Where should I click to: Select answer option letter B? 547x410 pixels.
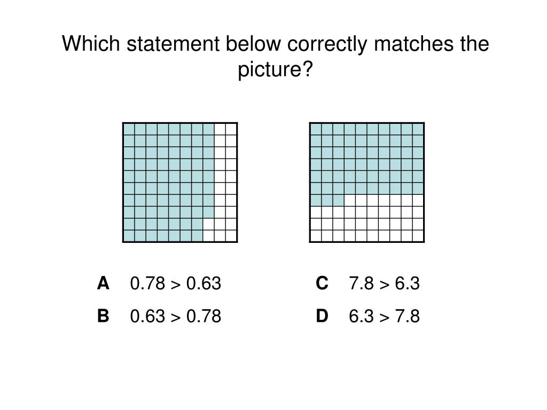coord(103,316)
